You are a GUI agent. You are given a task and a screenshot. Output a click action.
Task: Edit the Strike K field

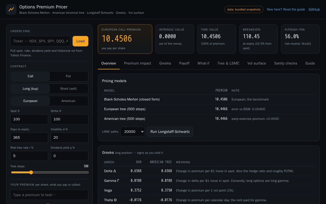point(70,119)
